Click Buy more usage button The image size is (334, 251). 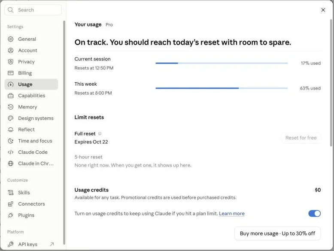[277, 233]
